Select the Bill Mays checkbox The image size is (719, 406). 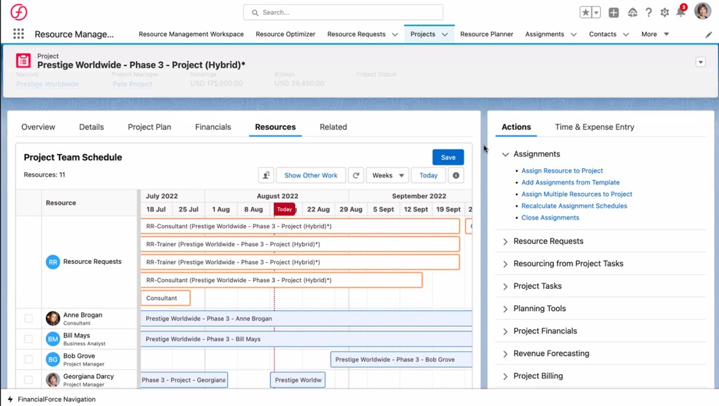(x=28, y=339)
